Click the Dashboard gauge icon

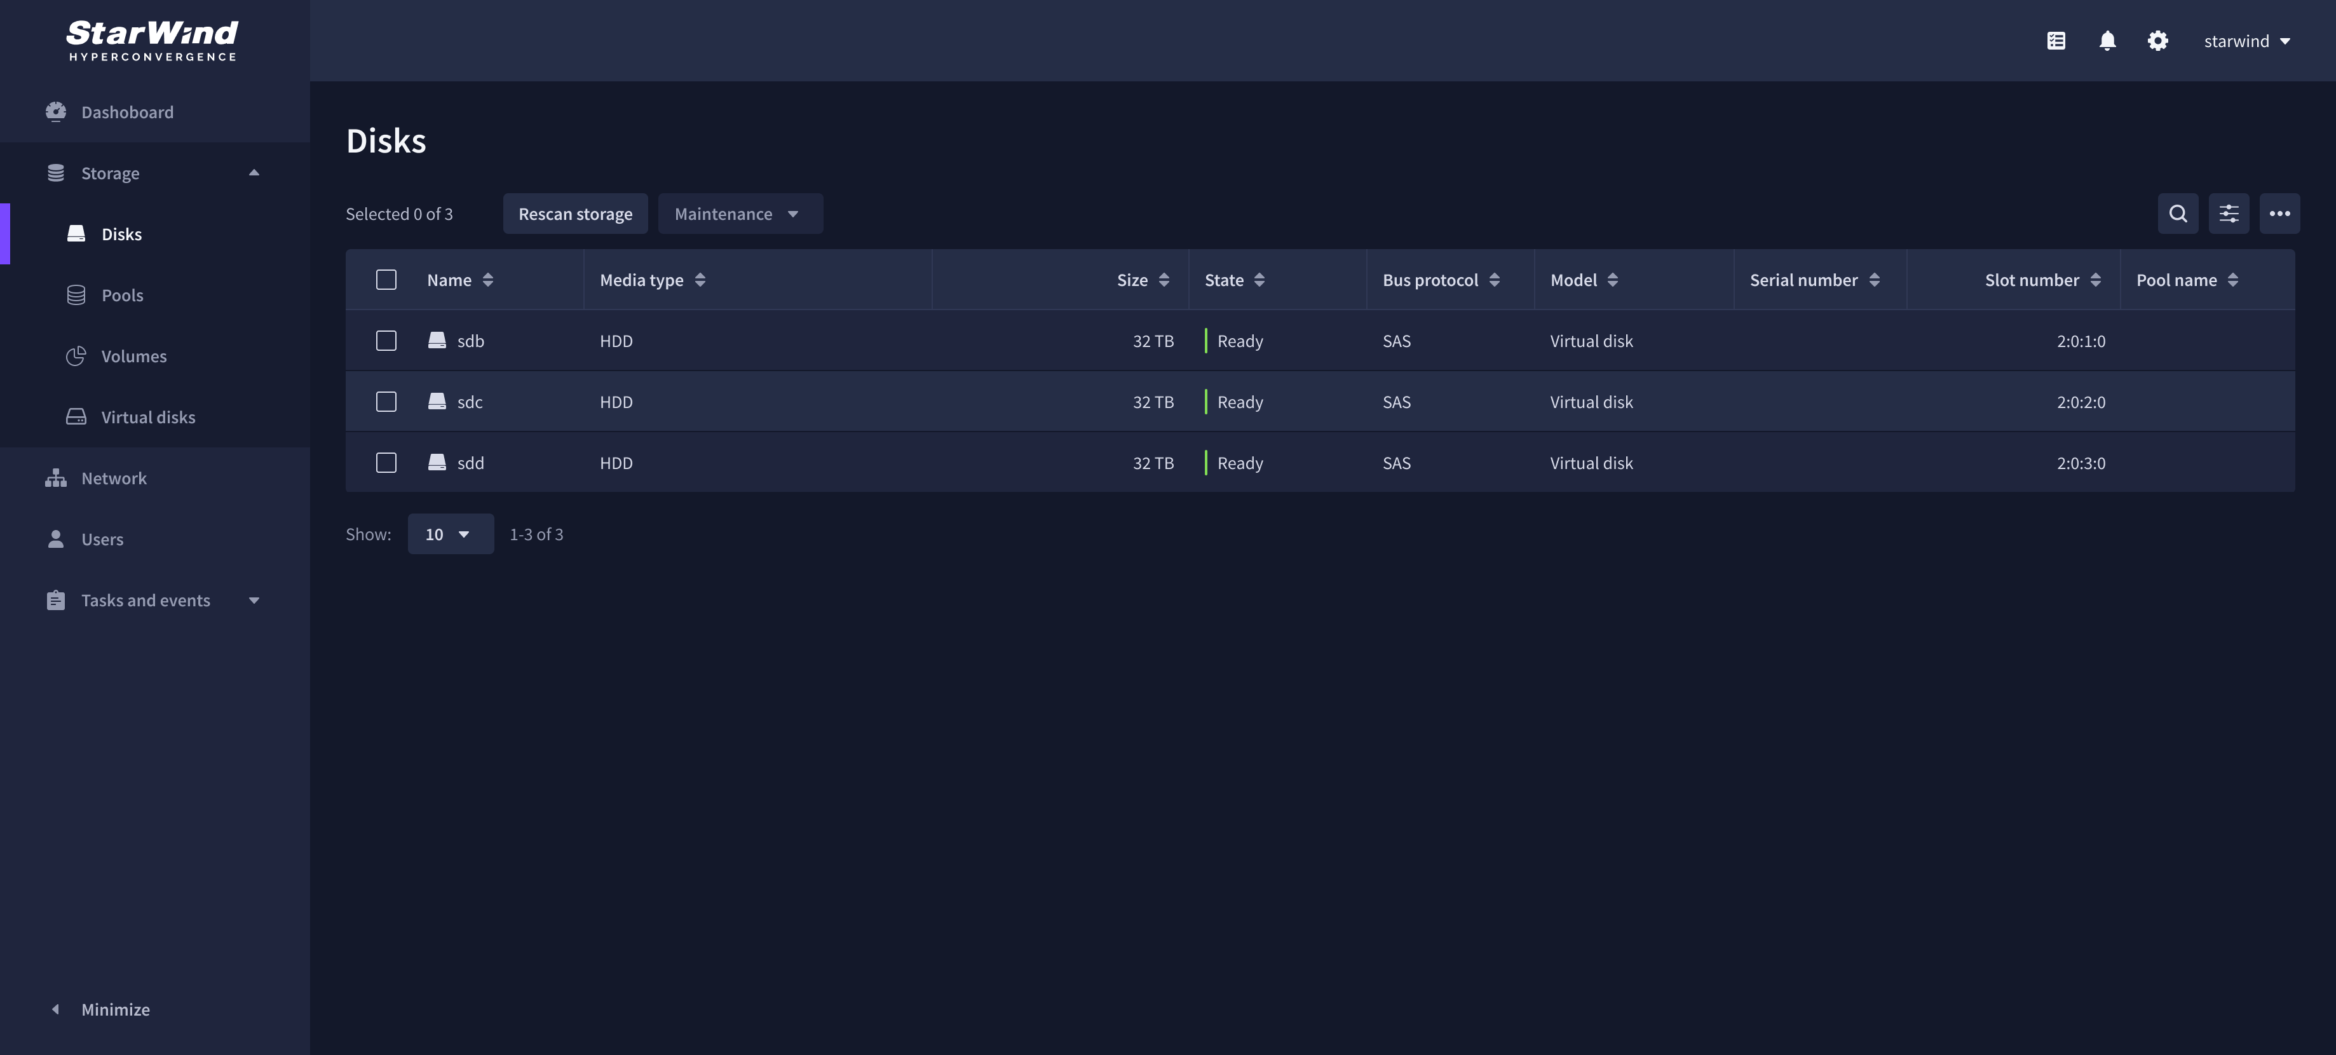click(x=55, y=112)
